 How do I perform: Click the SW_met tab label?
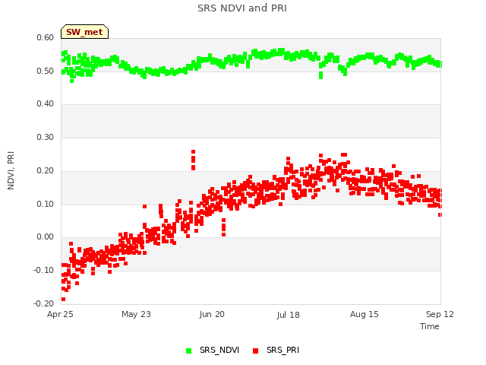[84, 32]
